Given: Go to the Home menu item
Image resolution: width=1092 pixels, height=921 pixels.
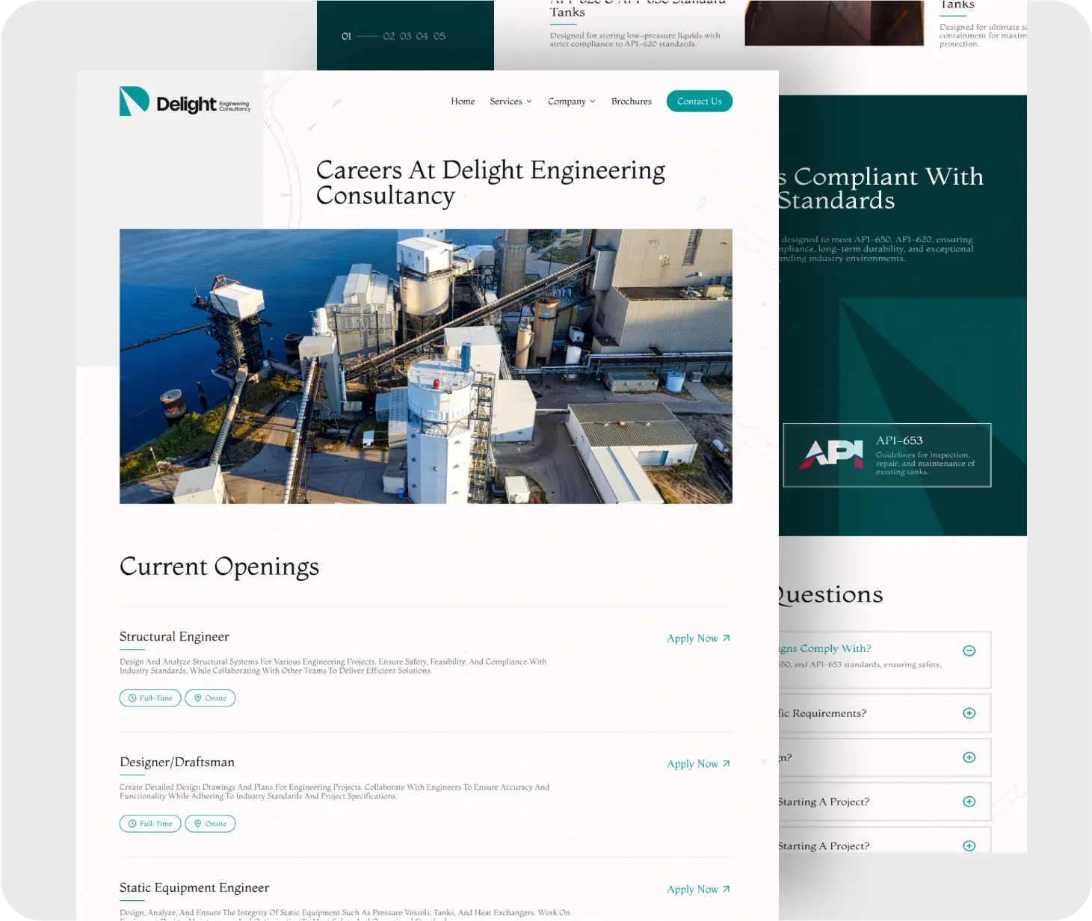Looking at the screenshot, I should [463, 102].
